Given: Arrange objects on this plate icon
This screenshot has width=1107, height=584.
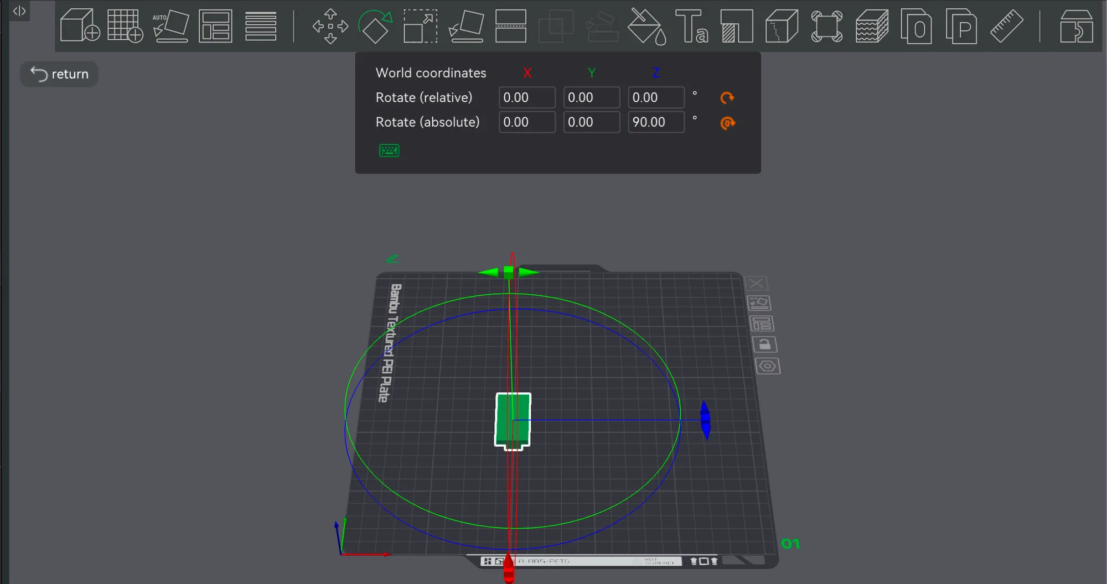Looking at the screenshot, I should point(762,324).
